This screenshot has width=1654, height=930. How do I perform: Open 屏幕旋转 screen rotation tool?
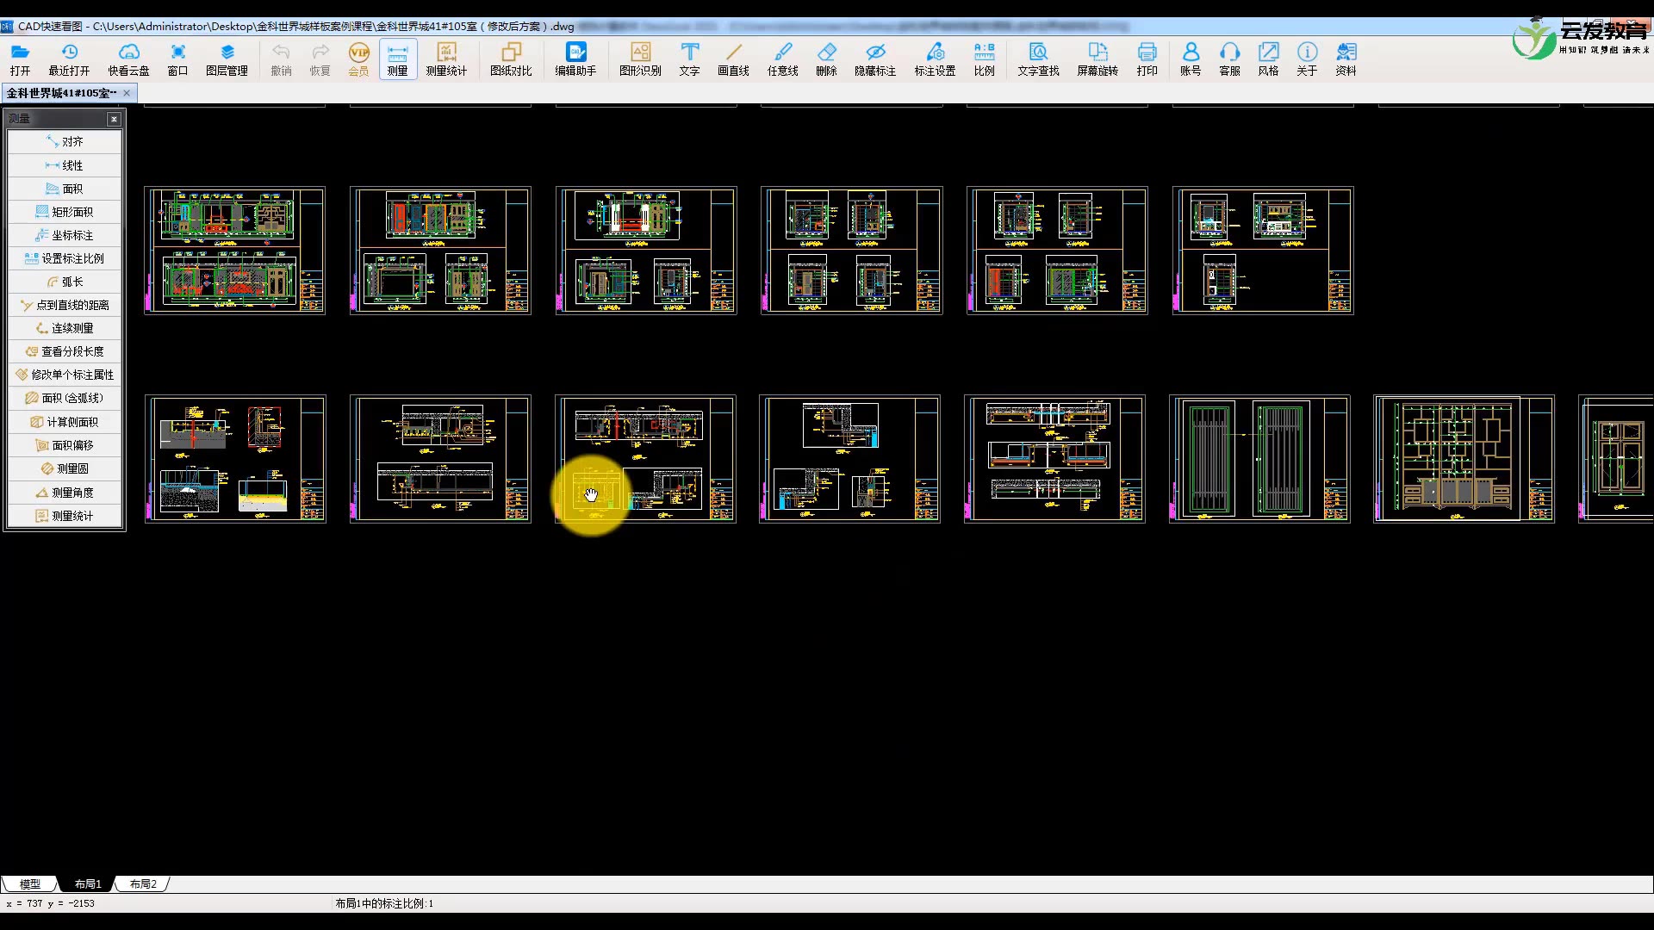[x=1097, y=59]
